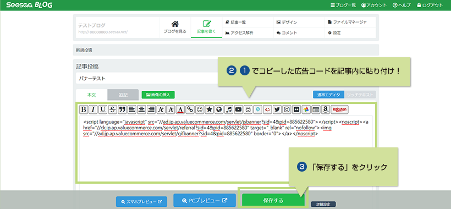Select the 本文 tab
This screenshot has width=451, height=209.
92,95
